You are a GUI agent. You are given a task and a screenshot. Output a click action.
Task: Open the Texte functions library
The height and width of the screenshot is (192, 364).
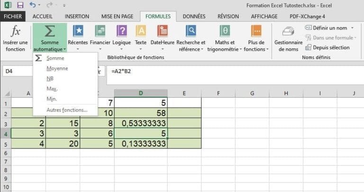[x=141, y=37]
